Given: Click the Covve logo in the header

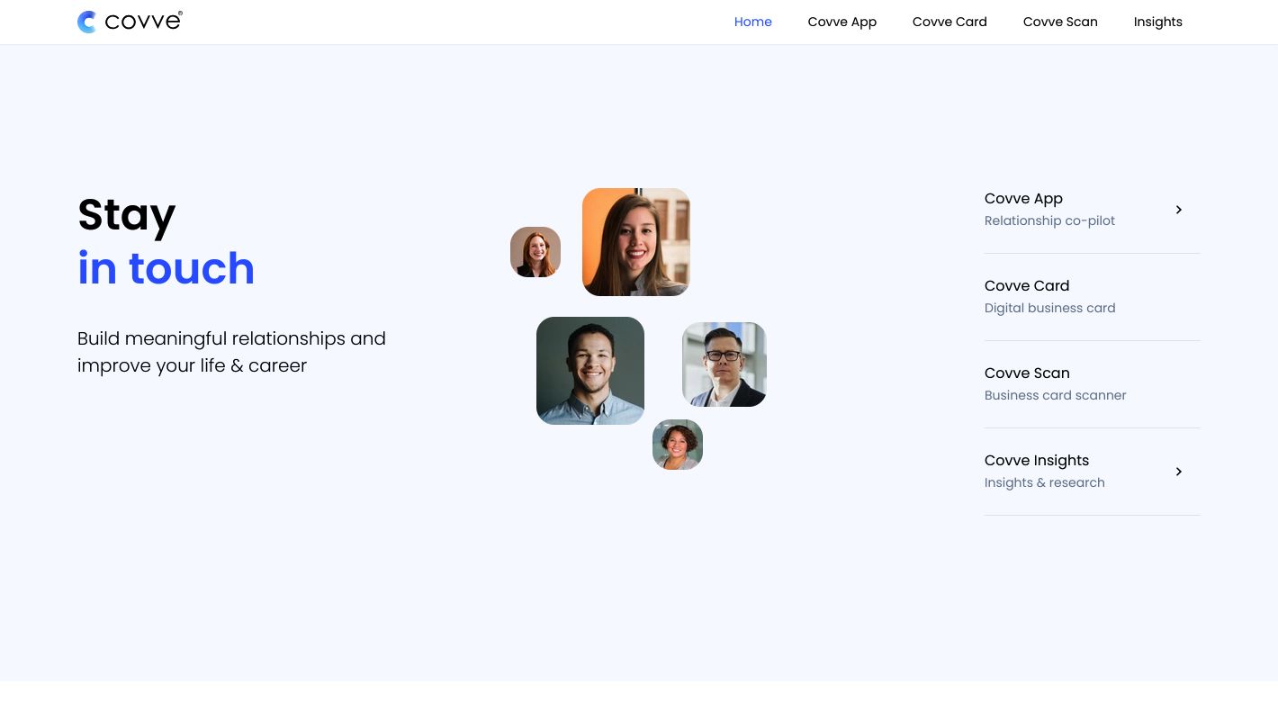Looking at the screenshot, I should pos(130,22).
